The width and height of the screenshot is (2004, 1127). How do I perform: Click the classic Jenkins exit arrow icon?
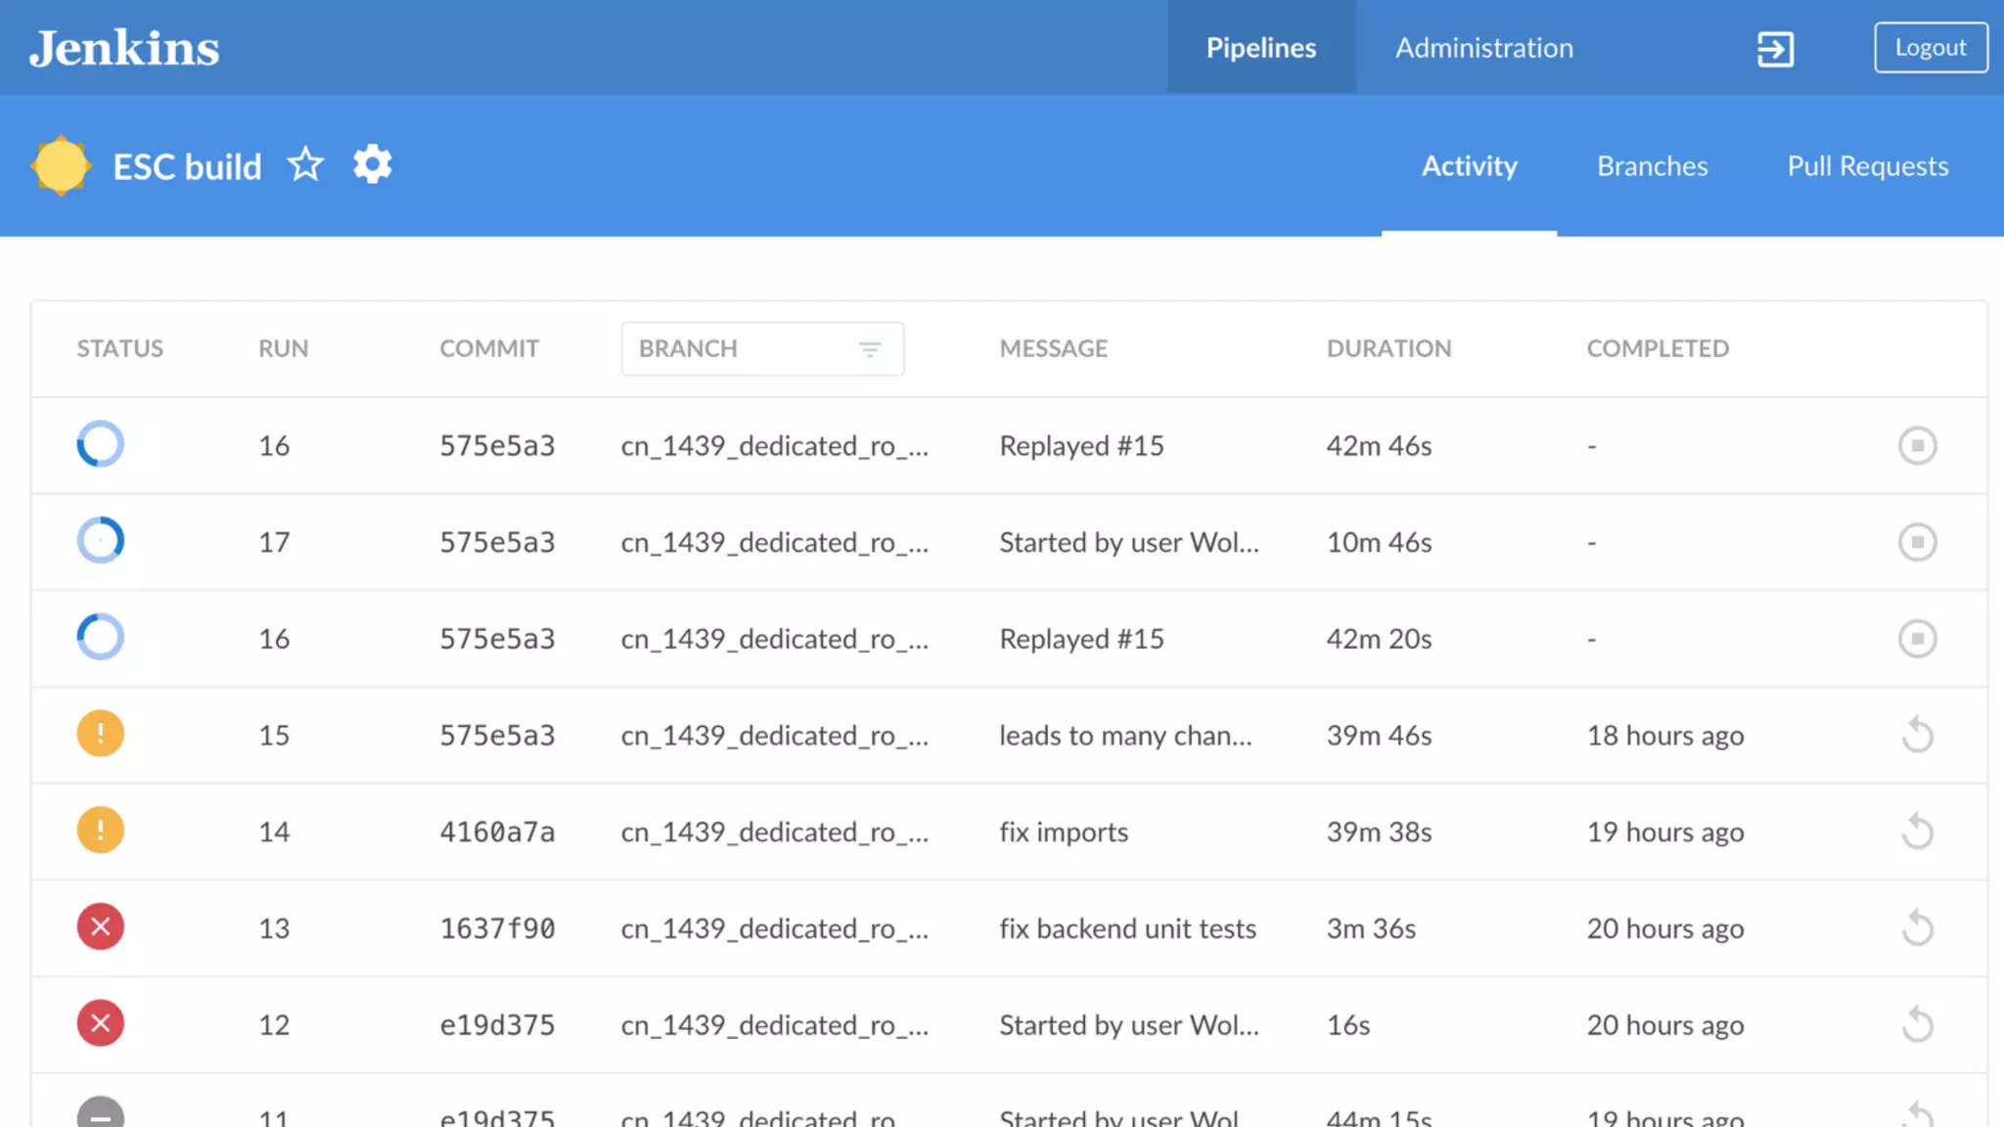(x=1775, y=48)
